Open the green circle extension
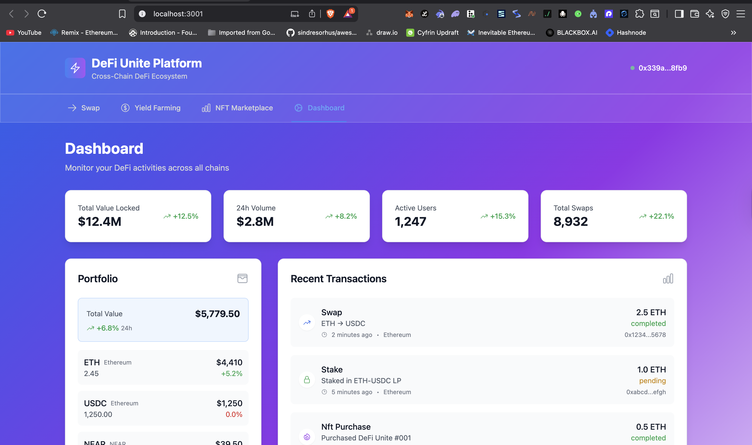The height and width of the screenshot is (445, 752). click(578, 14)
